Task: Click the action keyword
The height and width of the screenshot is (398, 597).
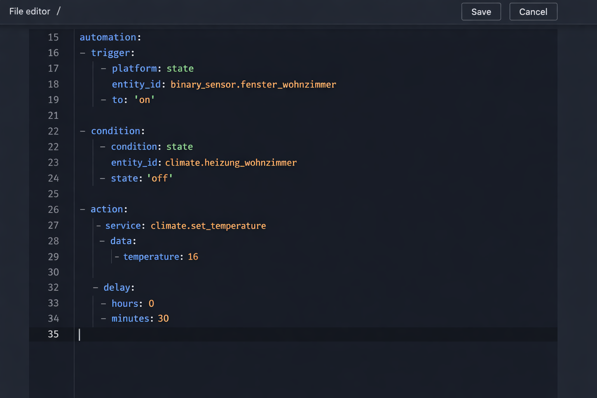Action: 106,209
